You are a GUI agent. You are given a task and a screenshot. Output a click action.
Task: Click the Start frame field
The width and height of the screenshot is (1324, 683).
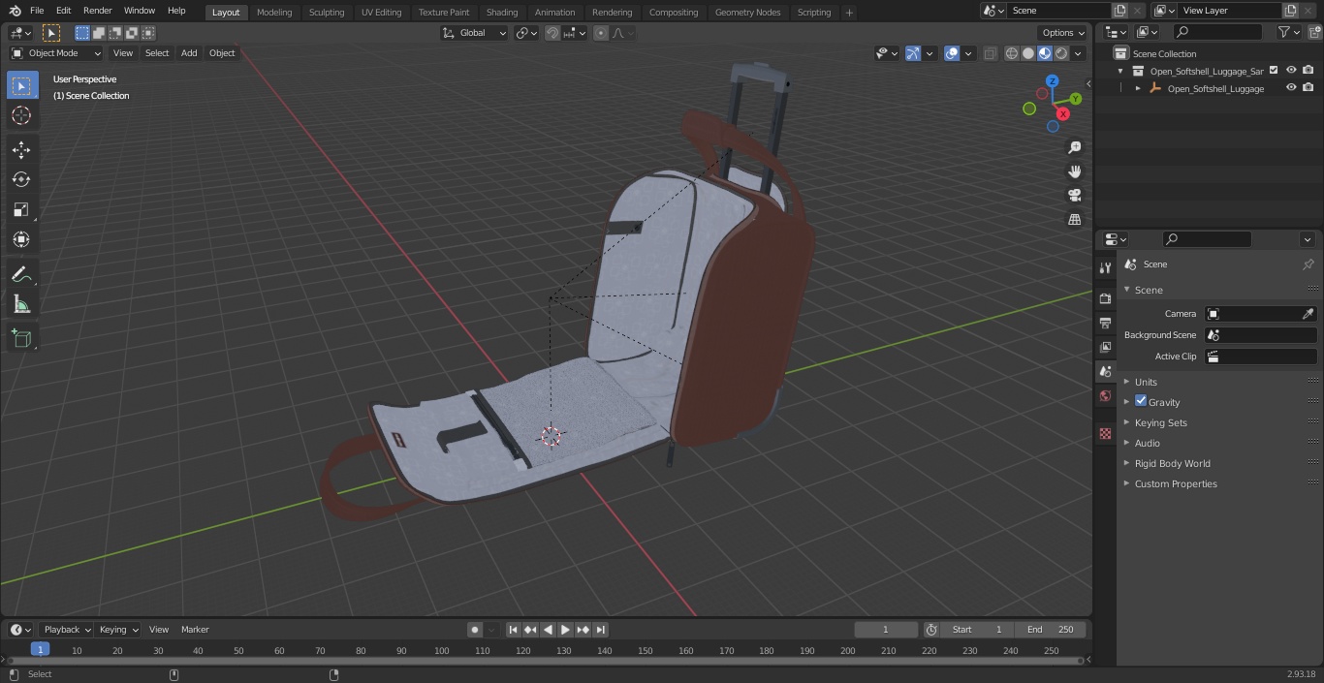click(977, 630)
